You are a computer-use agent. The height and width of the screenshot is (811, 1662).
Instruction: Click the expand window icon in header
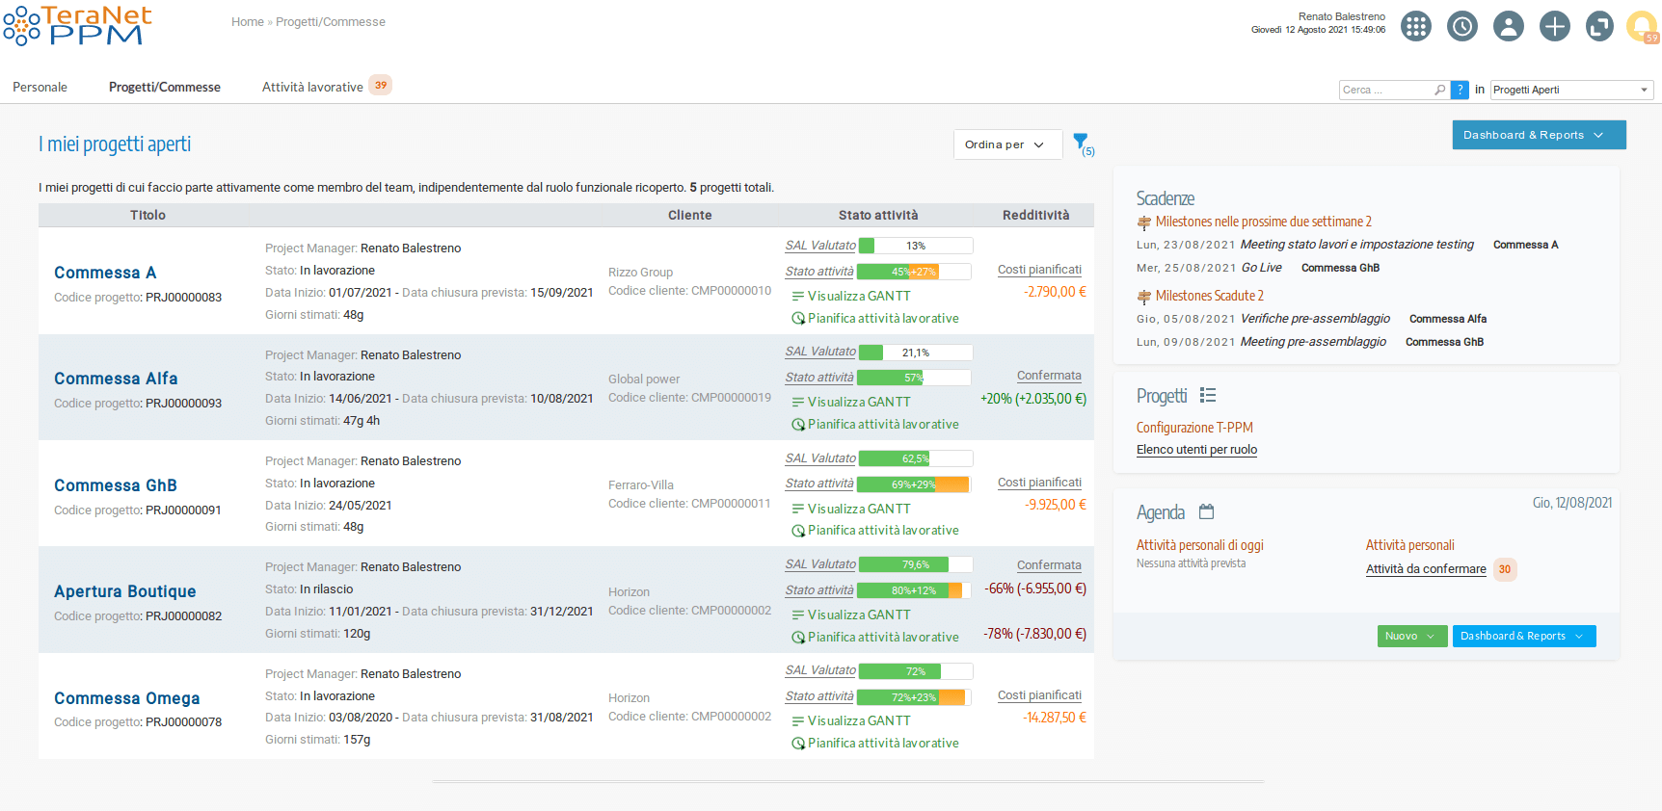tap(1599, 26)
